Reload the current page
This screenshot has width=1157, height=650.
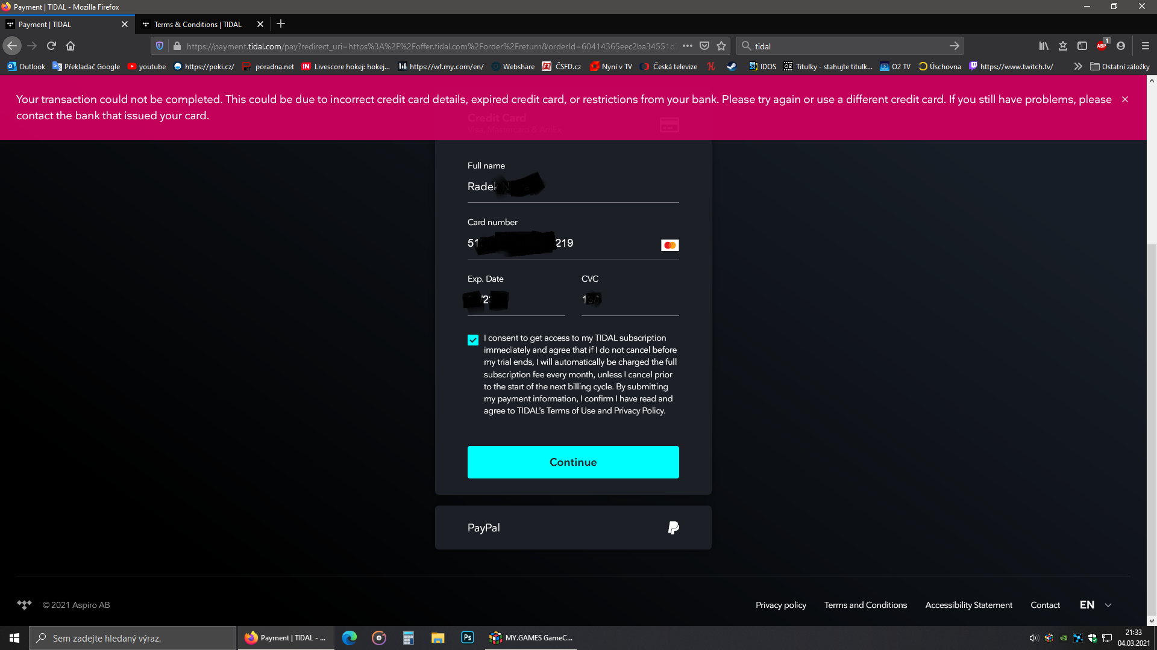(x=51, y=46)
